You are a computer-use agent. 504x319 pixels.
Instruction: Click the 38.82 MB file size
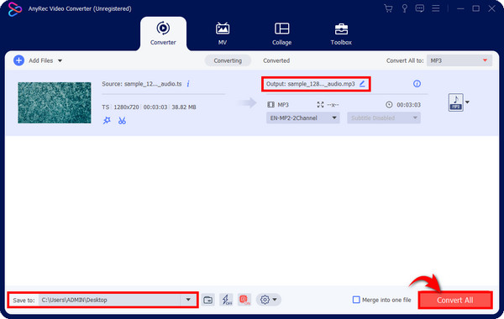(x=184, y=107)
